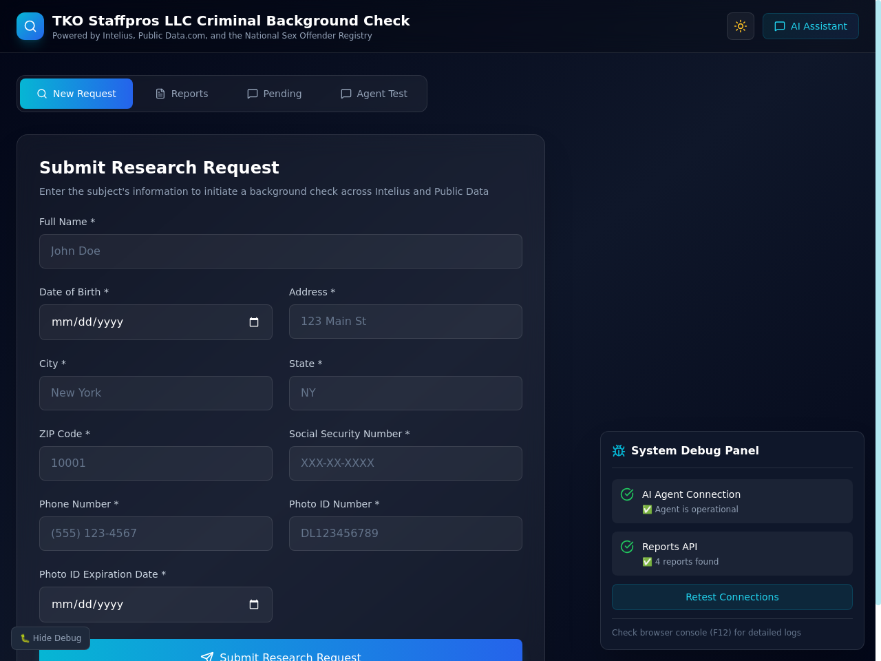
Task: Focus the Photo ID Expiration Date field
Action: [156, 605]
